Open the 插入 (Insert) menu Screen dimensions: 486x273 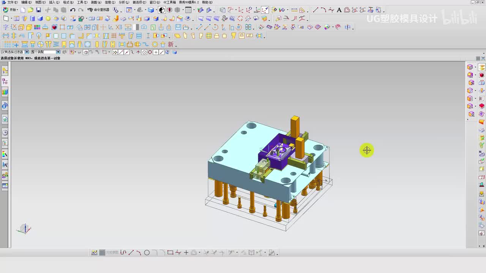click(54, 2)
